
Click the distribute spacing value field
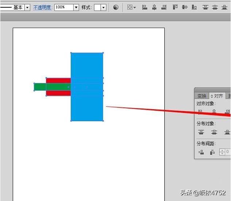tap(228, 152)
